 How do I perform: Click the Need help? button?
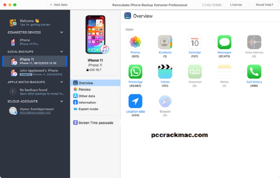pyautogui.click(x=264, y=4)
